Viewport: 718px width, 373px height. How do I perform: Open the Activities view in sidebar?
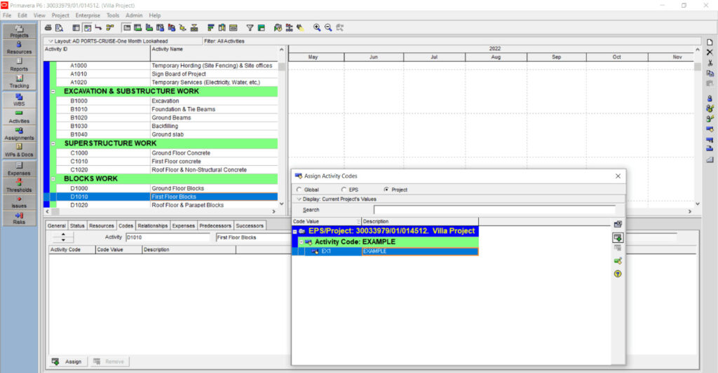[x=19, y=117]
